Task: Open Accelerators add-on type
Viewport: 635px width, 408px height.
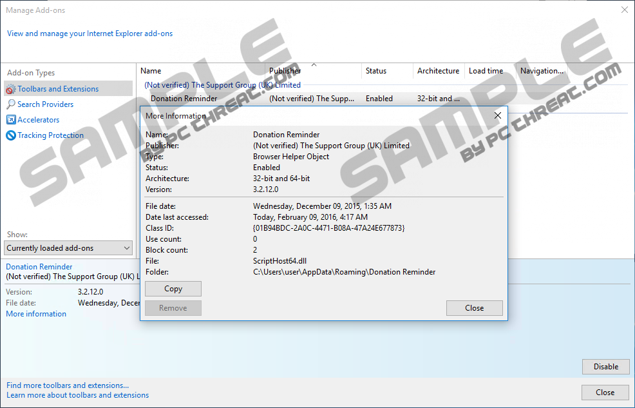Action: [38, 119]
